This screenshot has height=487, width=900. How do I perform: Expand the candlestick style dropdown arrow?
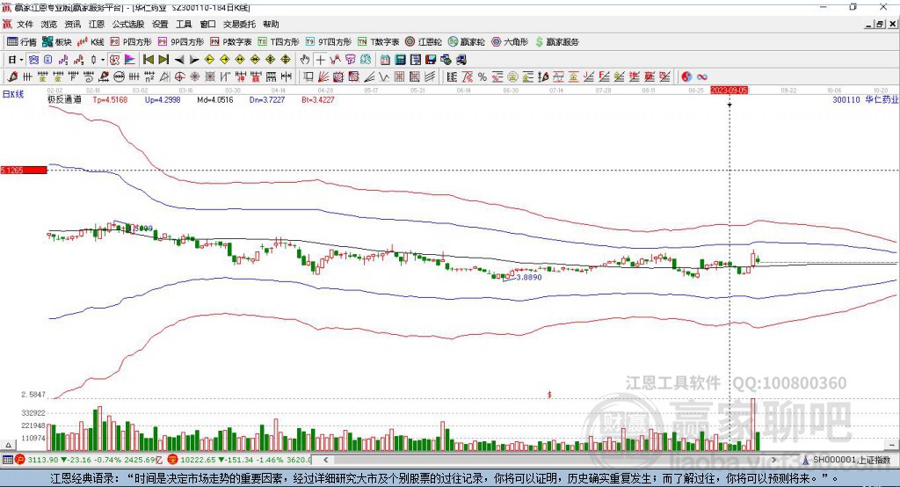tap(103, 60)
